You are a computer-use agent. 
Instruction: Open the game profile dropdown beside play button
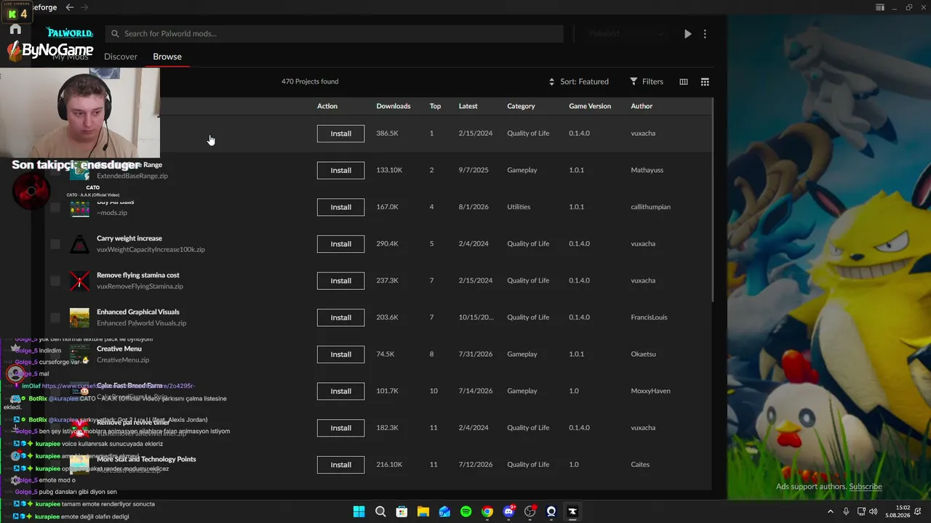625,33
